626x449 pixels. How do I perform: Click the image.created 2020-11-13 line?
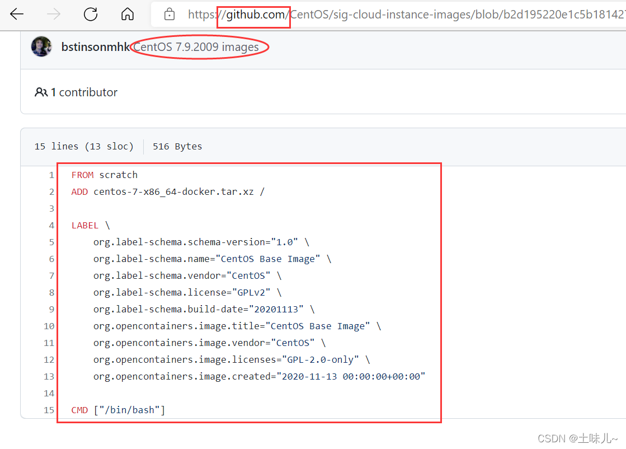coord(260,376)
